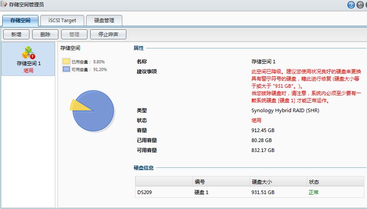Image resolution: width=367 pixels, height=209 pixels.
Task: Click the blue 可用容量 legend swatch
Action: 66,69
